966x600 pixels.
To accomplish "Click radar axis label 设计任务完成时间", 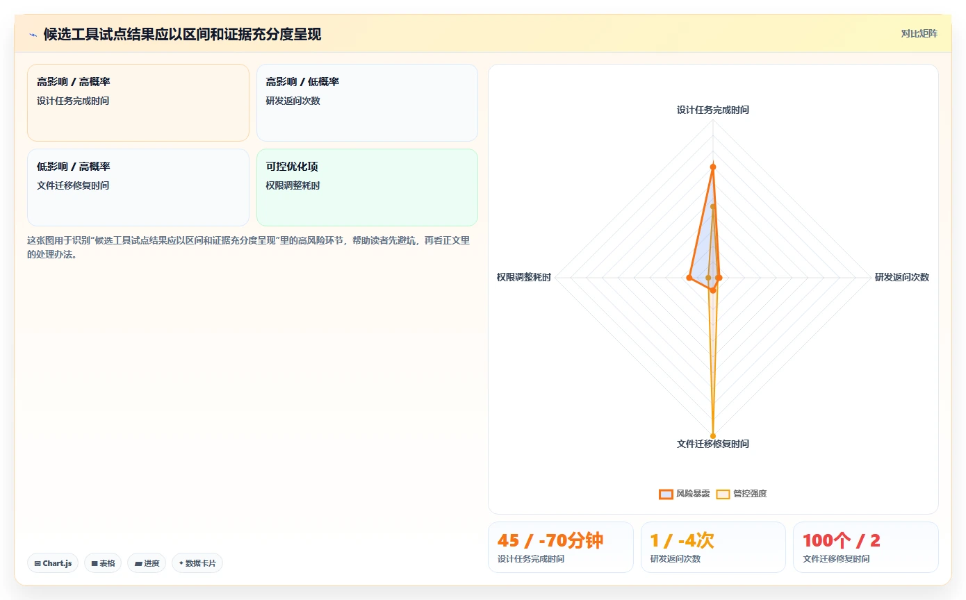I will (713, 110).
